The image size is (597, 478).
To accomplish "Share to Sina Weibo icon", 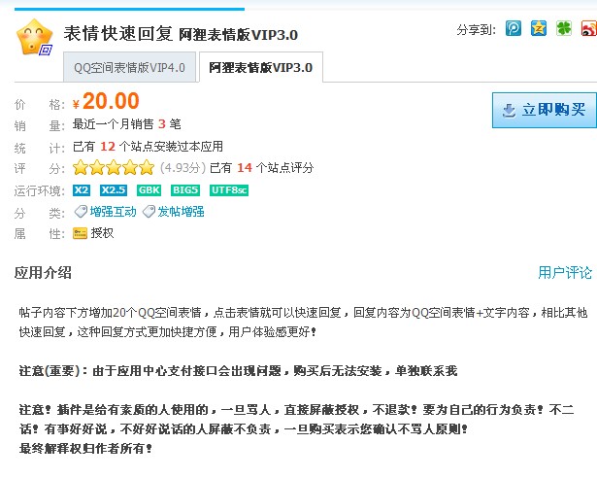I will (x=588, y=29).
